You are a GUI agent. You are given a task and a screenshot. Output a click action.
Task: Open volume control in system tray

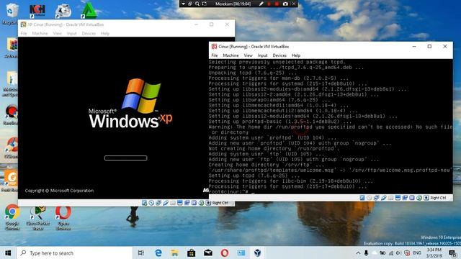tap(398, 253)
